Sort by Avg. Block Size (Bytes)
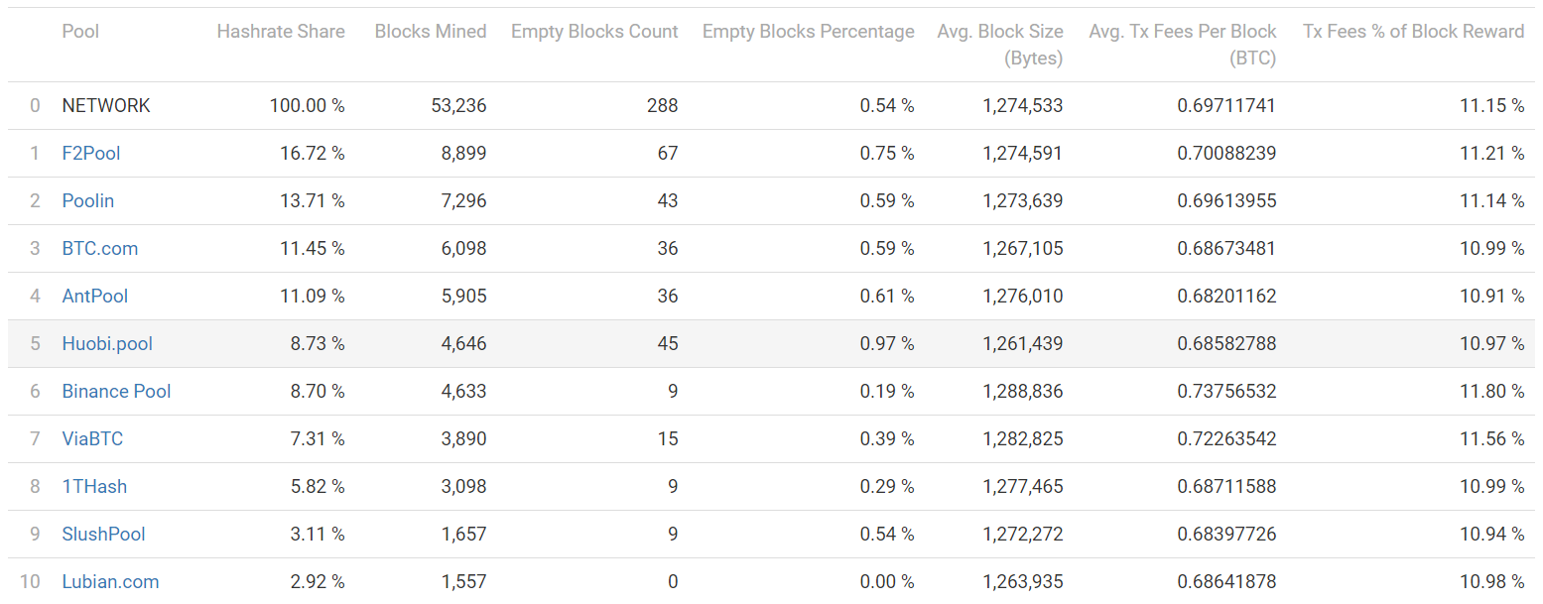 point(999,45)
